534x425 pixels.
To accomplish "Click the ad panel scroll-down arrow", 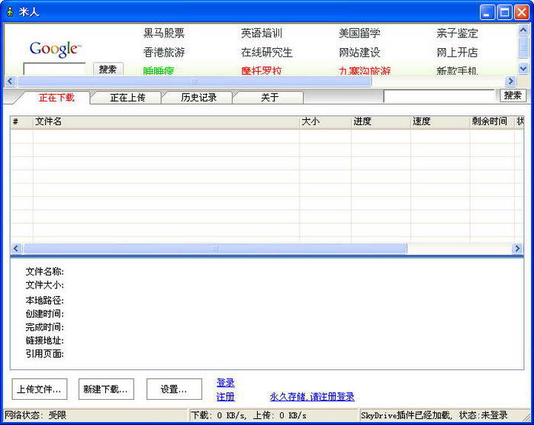I will click(x=523, y=69).
